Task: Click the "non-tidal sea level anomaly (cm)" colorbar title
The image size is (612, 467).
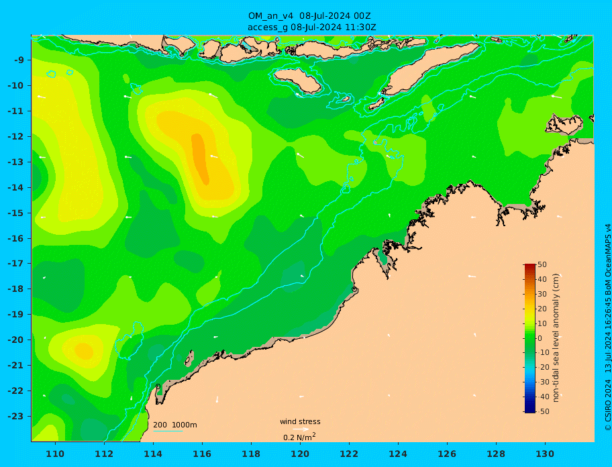Action: point(556,338)
